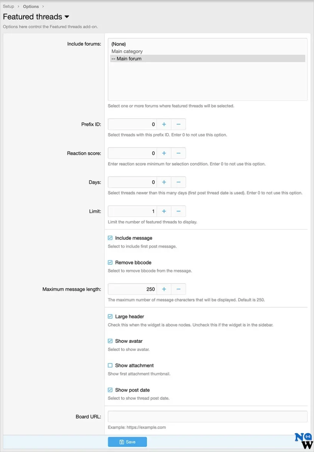Save the Featured threads options

pyautogui.click(x=127, y=442)
